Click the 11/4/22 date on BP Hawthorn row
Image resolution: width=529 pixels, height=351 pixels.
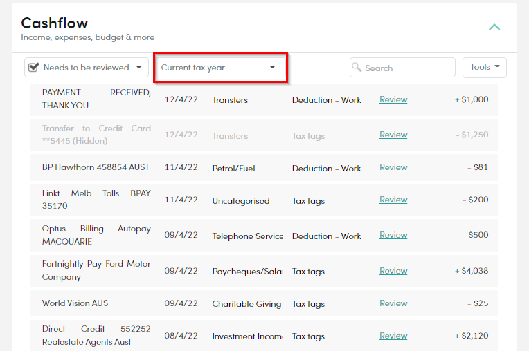pyautogui.click(x=181, y=167)
